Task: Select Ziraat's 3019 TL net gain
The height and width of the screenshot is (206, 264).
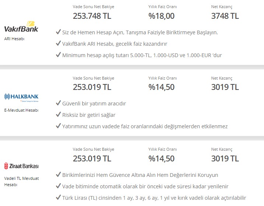Action: point(225,158)
